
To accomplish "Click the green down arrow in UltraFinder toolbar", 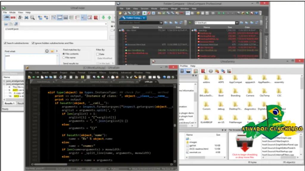I will pyautogui.click(x=103, y=18).
